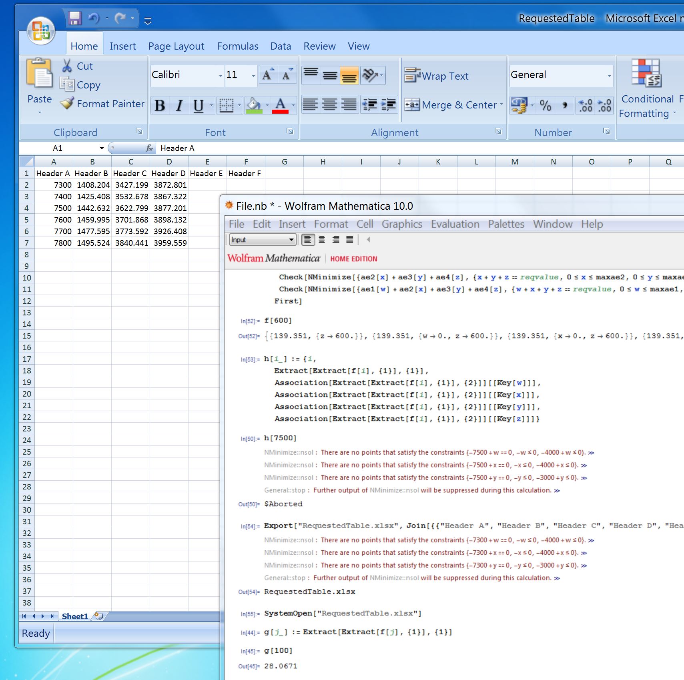Viewport: 684px width, 680px height.
Task: Align text right in Excel ribbon
Action: tap(349, 105)
